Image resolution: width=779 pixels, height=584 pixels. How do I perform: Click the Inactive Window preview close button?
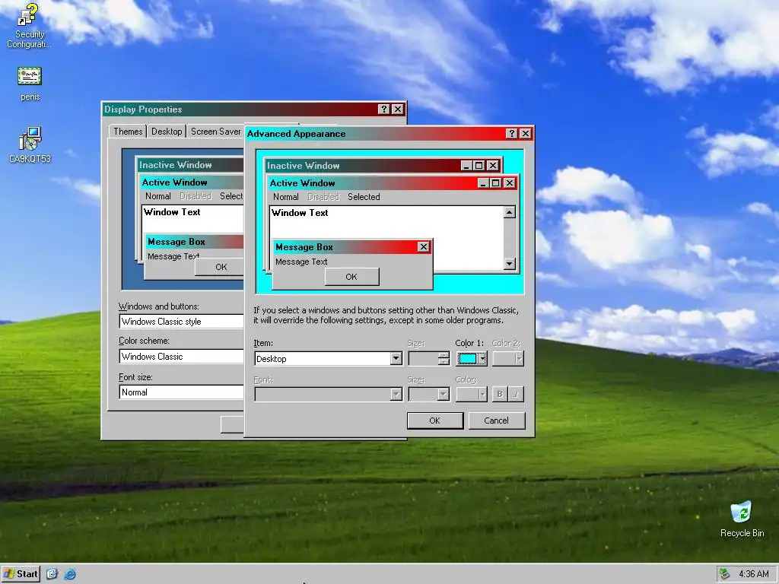tap(492, 165)
